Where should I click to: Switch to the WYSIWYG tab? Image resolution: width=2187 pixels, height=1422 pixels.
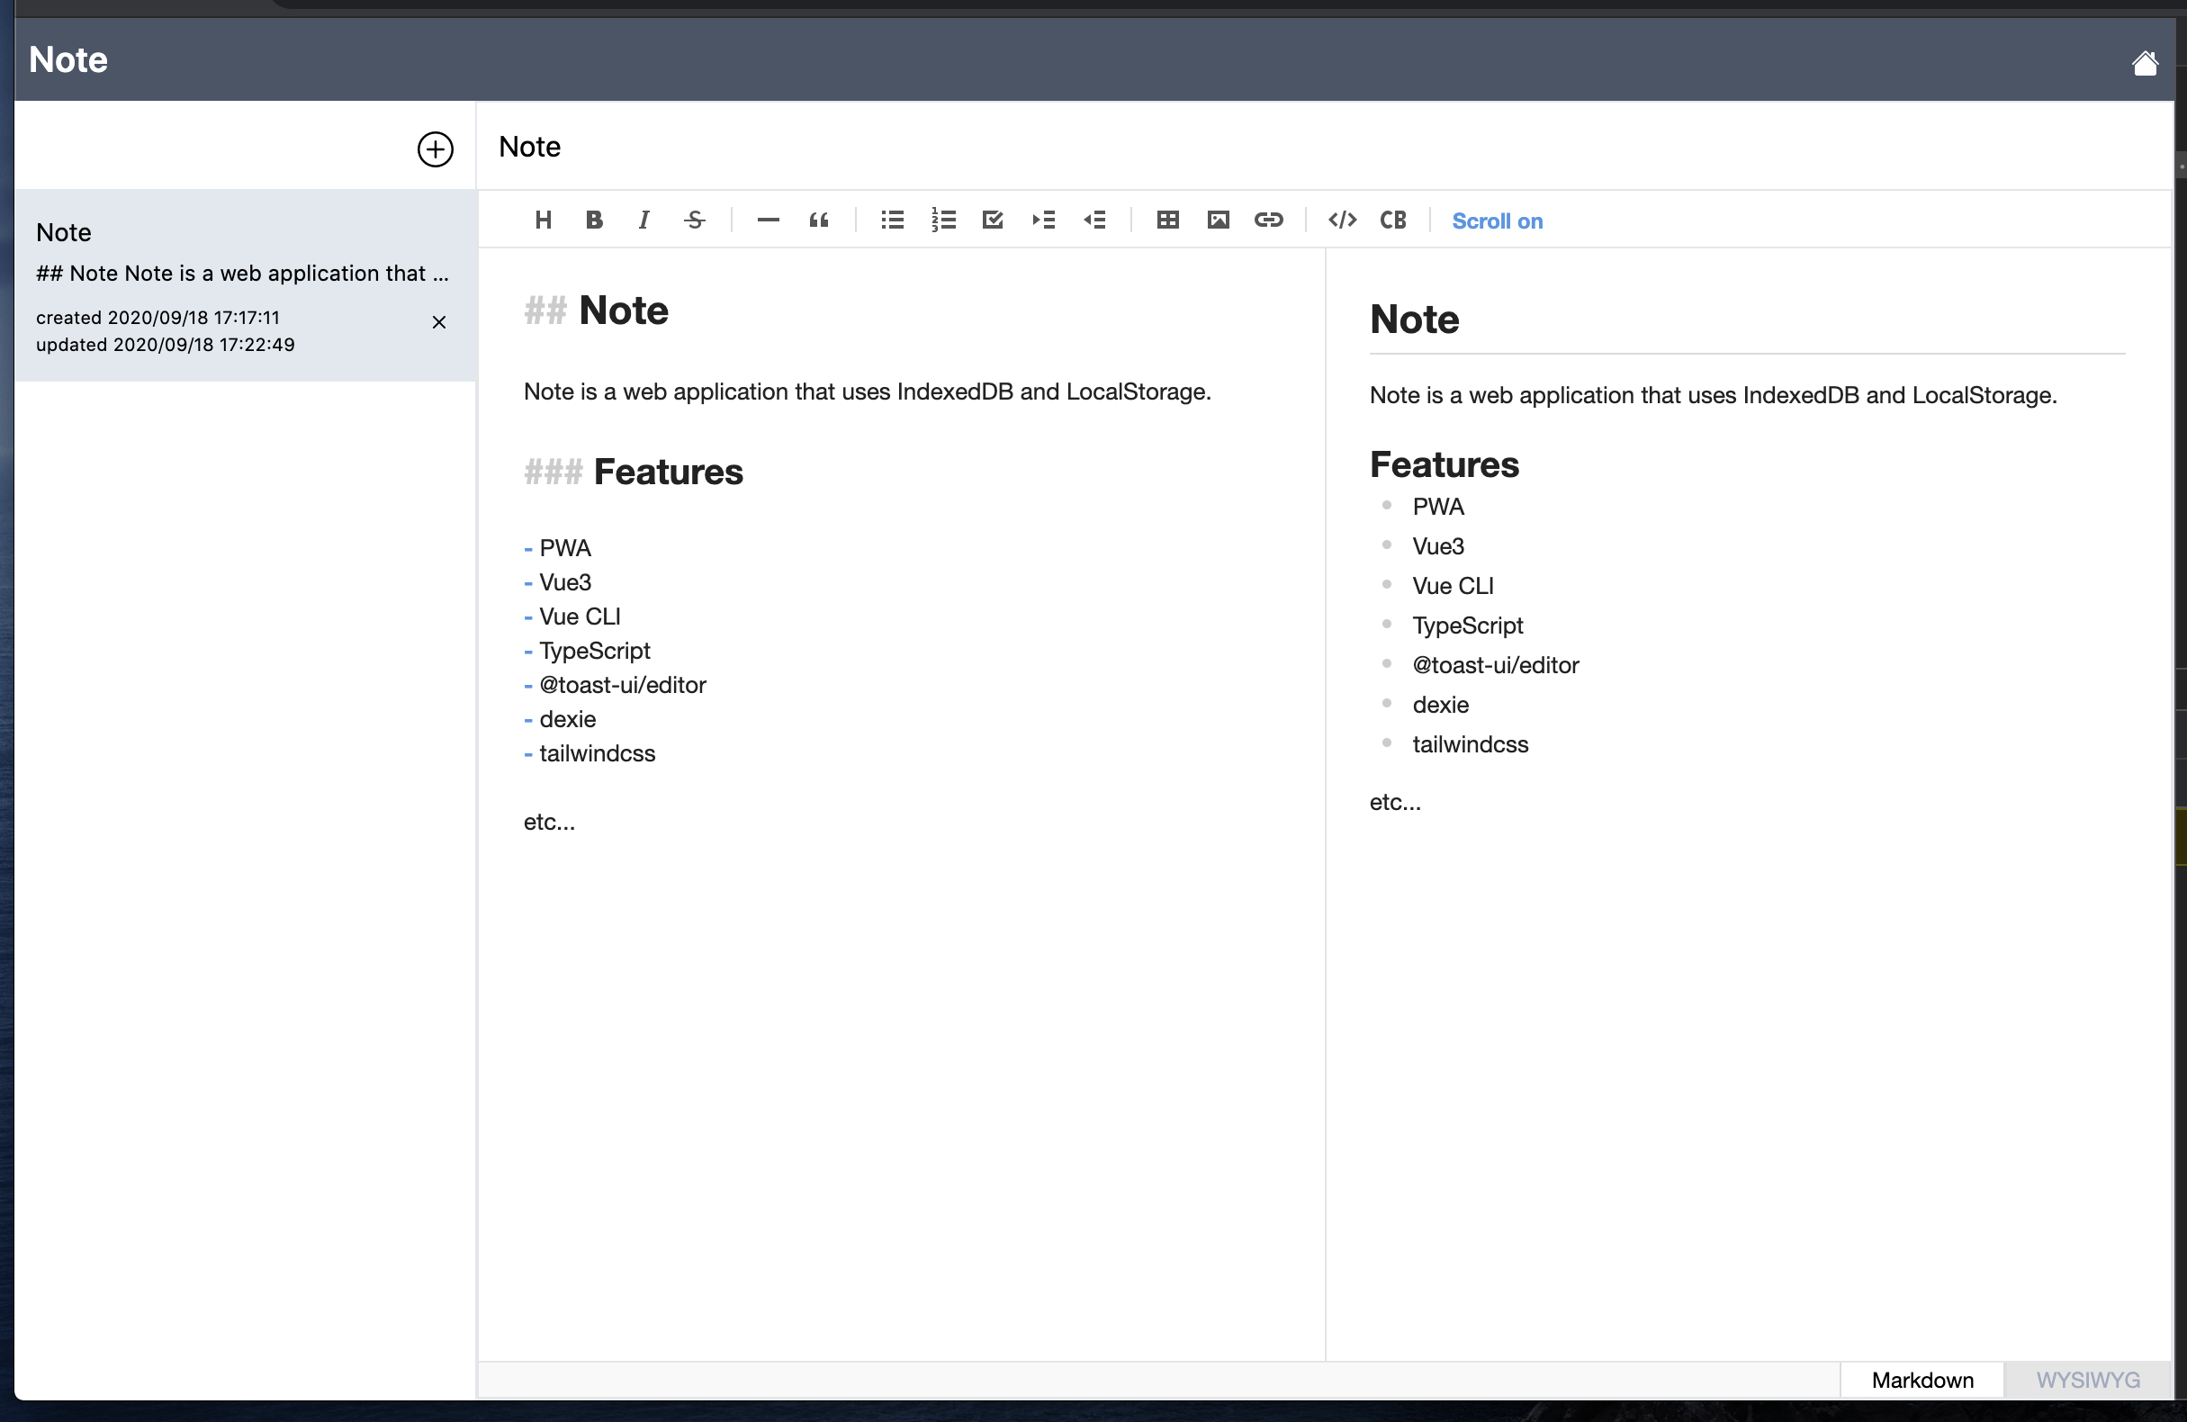tap(2087, 1380)
